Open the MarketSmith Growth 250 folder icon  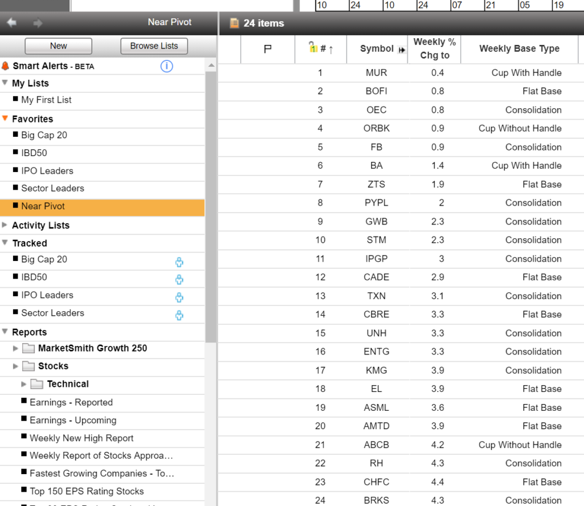tap(29, 348)
